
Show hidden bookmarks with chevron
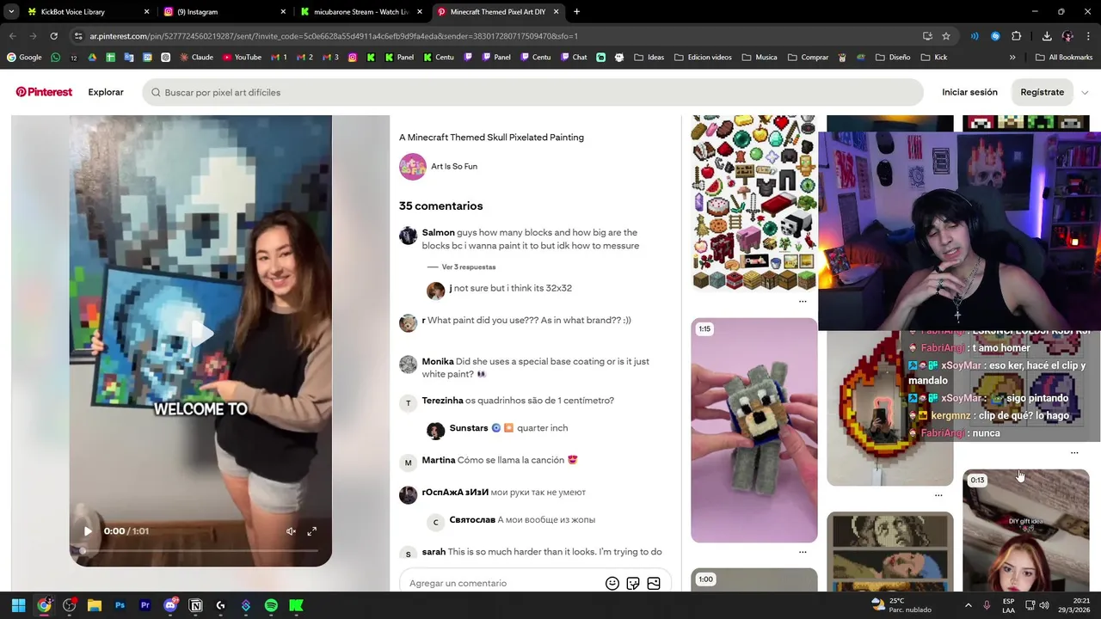point(1012,58)
